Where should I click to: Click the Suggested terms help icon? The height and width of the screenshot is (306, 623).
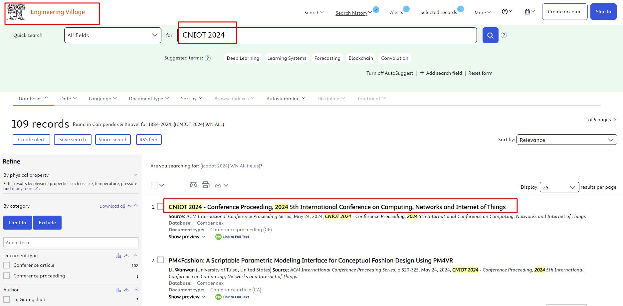coord(208,58)
